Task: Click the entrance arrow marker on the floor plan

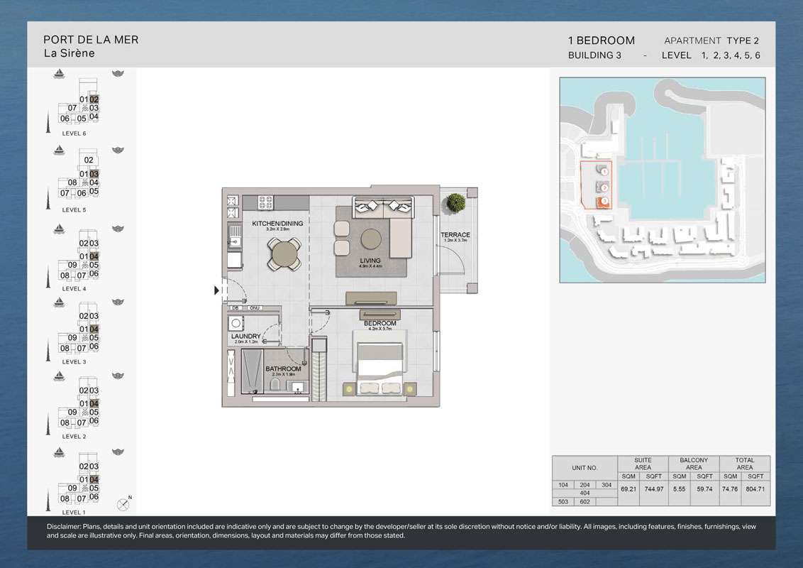Action: tap(217, 290)
